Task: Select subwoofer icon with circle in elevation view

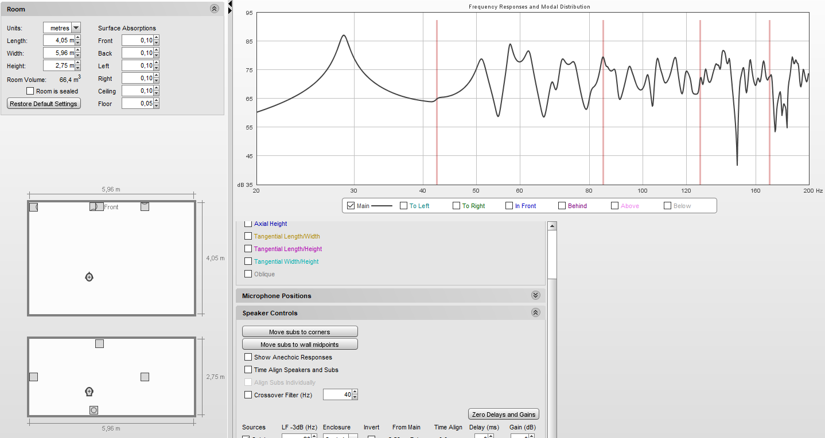Action: (x=94, y=410)
